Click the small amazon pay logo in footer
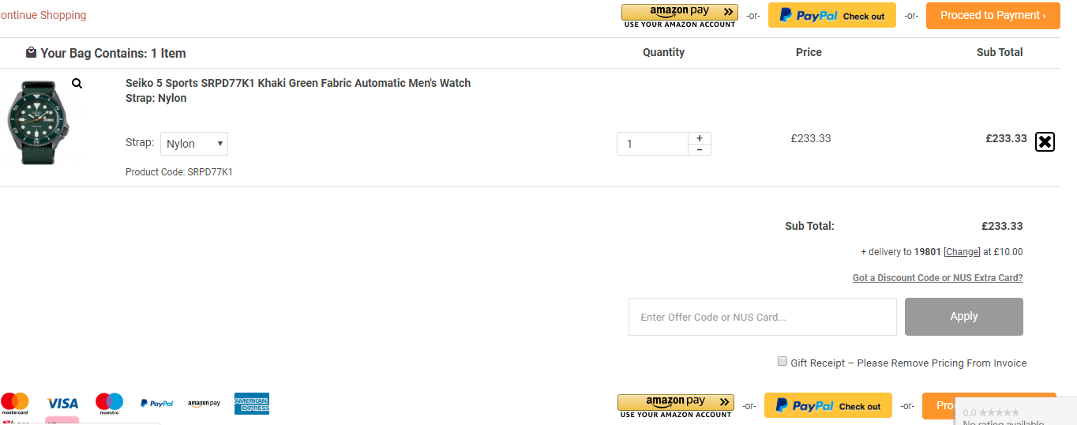 (204, 404)
